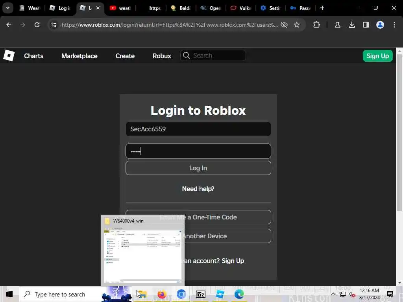Open the notification center icon
Screen dimensions: 403x302
pos(390,294)
